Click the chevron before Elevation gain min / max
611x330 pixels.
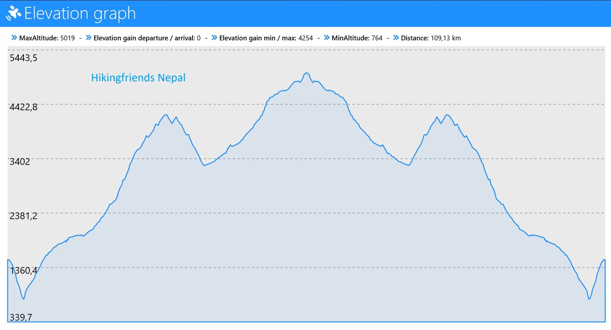214,37
